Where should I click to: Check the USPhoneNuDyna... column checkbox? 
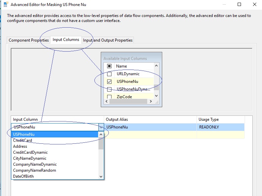109,89
